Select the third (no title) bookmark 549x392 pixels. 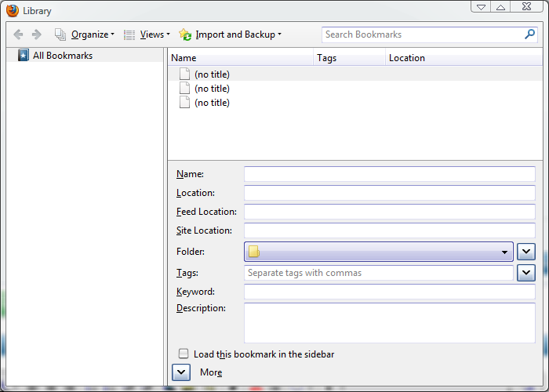[354, 102]
